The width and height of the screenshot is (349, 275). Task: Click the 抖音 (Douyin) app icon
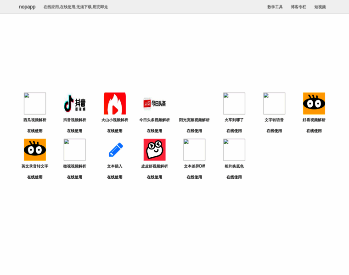74,104
